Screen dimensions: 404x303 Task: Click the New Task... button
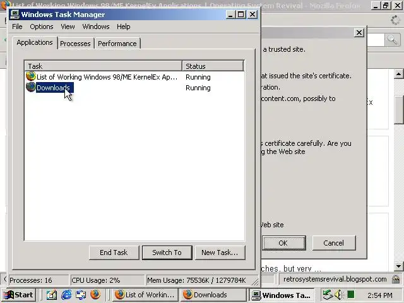click(x=220, y=252)
